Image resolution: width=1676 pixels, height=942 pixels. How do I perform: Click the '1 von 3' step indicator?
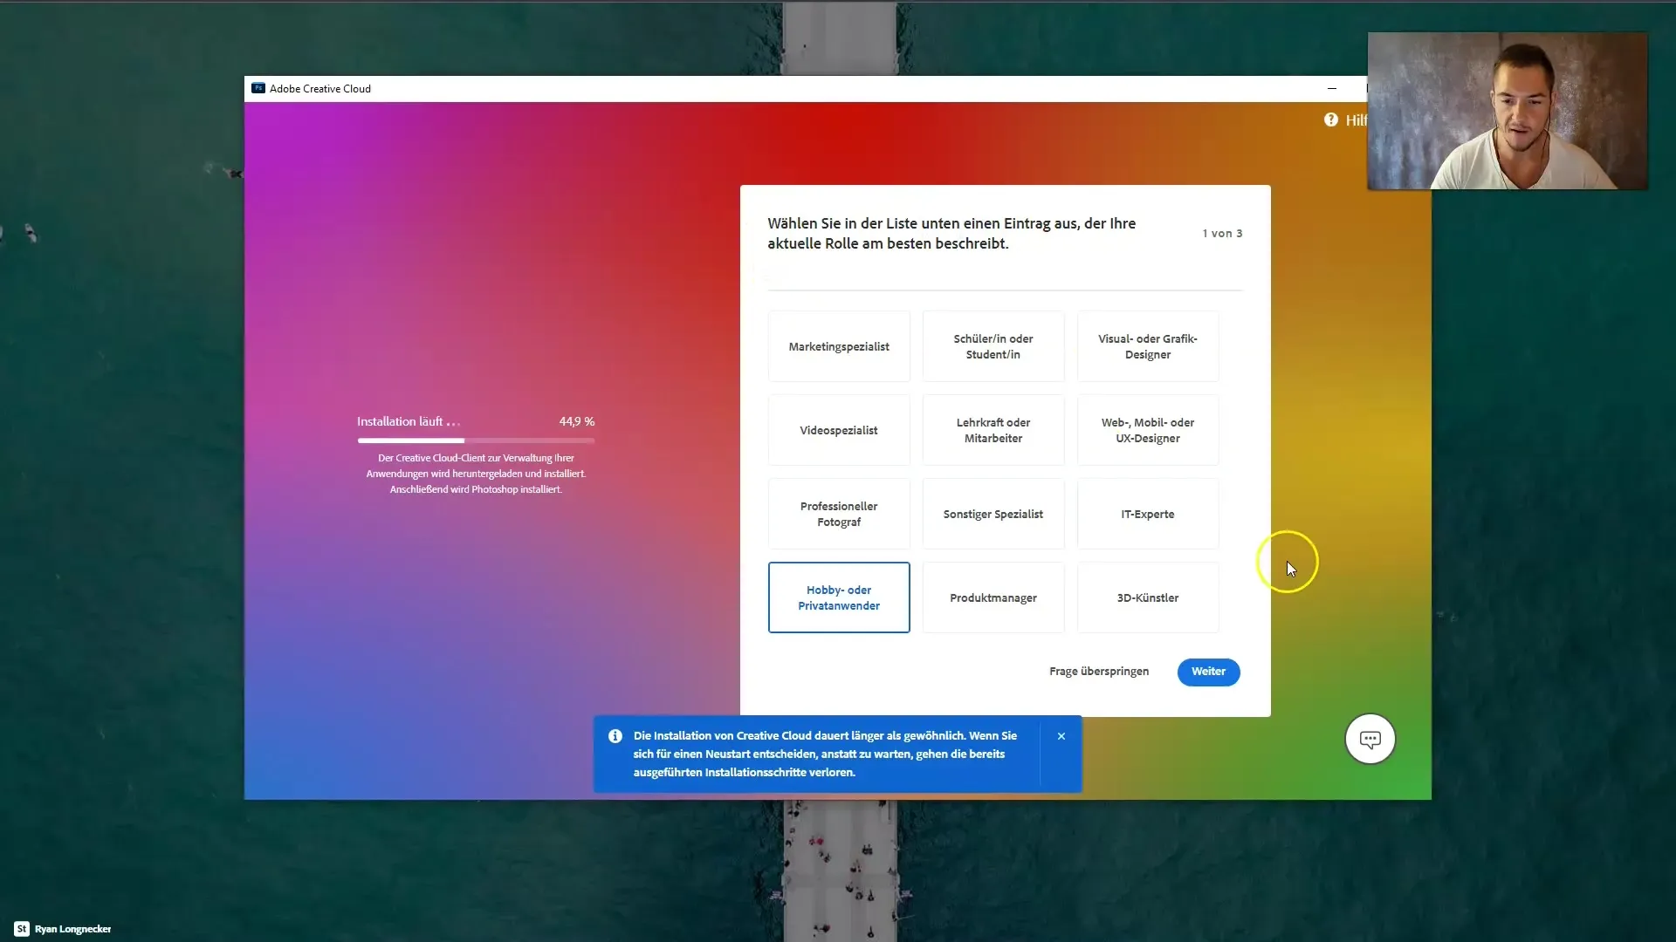tap(1222, 233)
